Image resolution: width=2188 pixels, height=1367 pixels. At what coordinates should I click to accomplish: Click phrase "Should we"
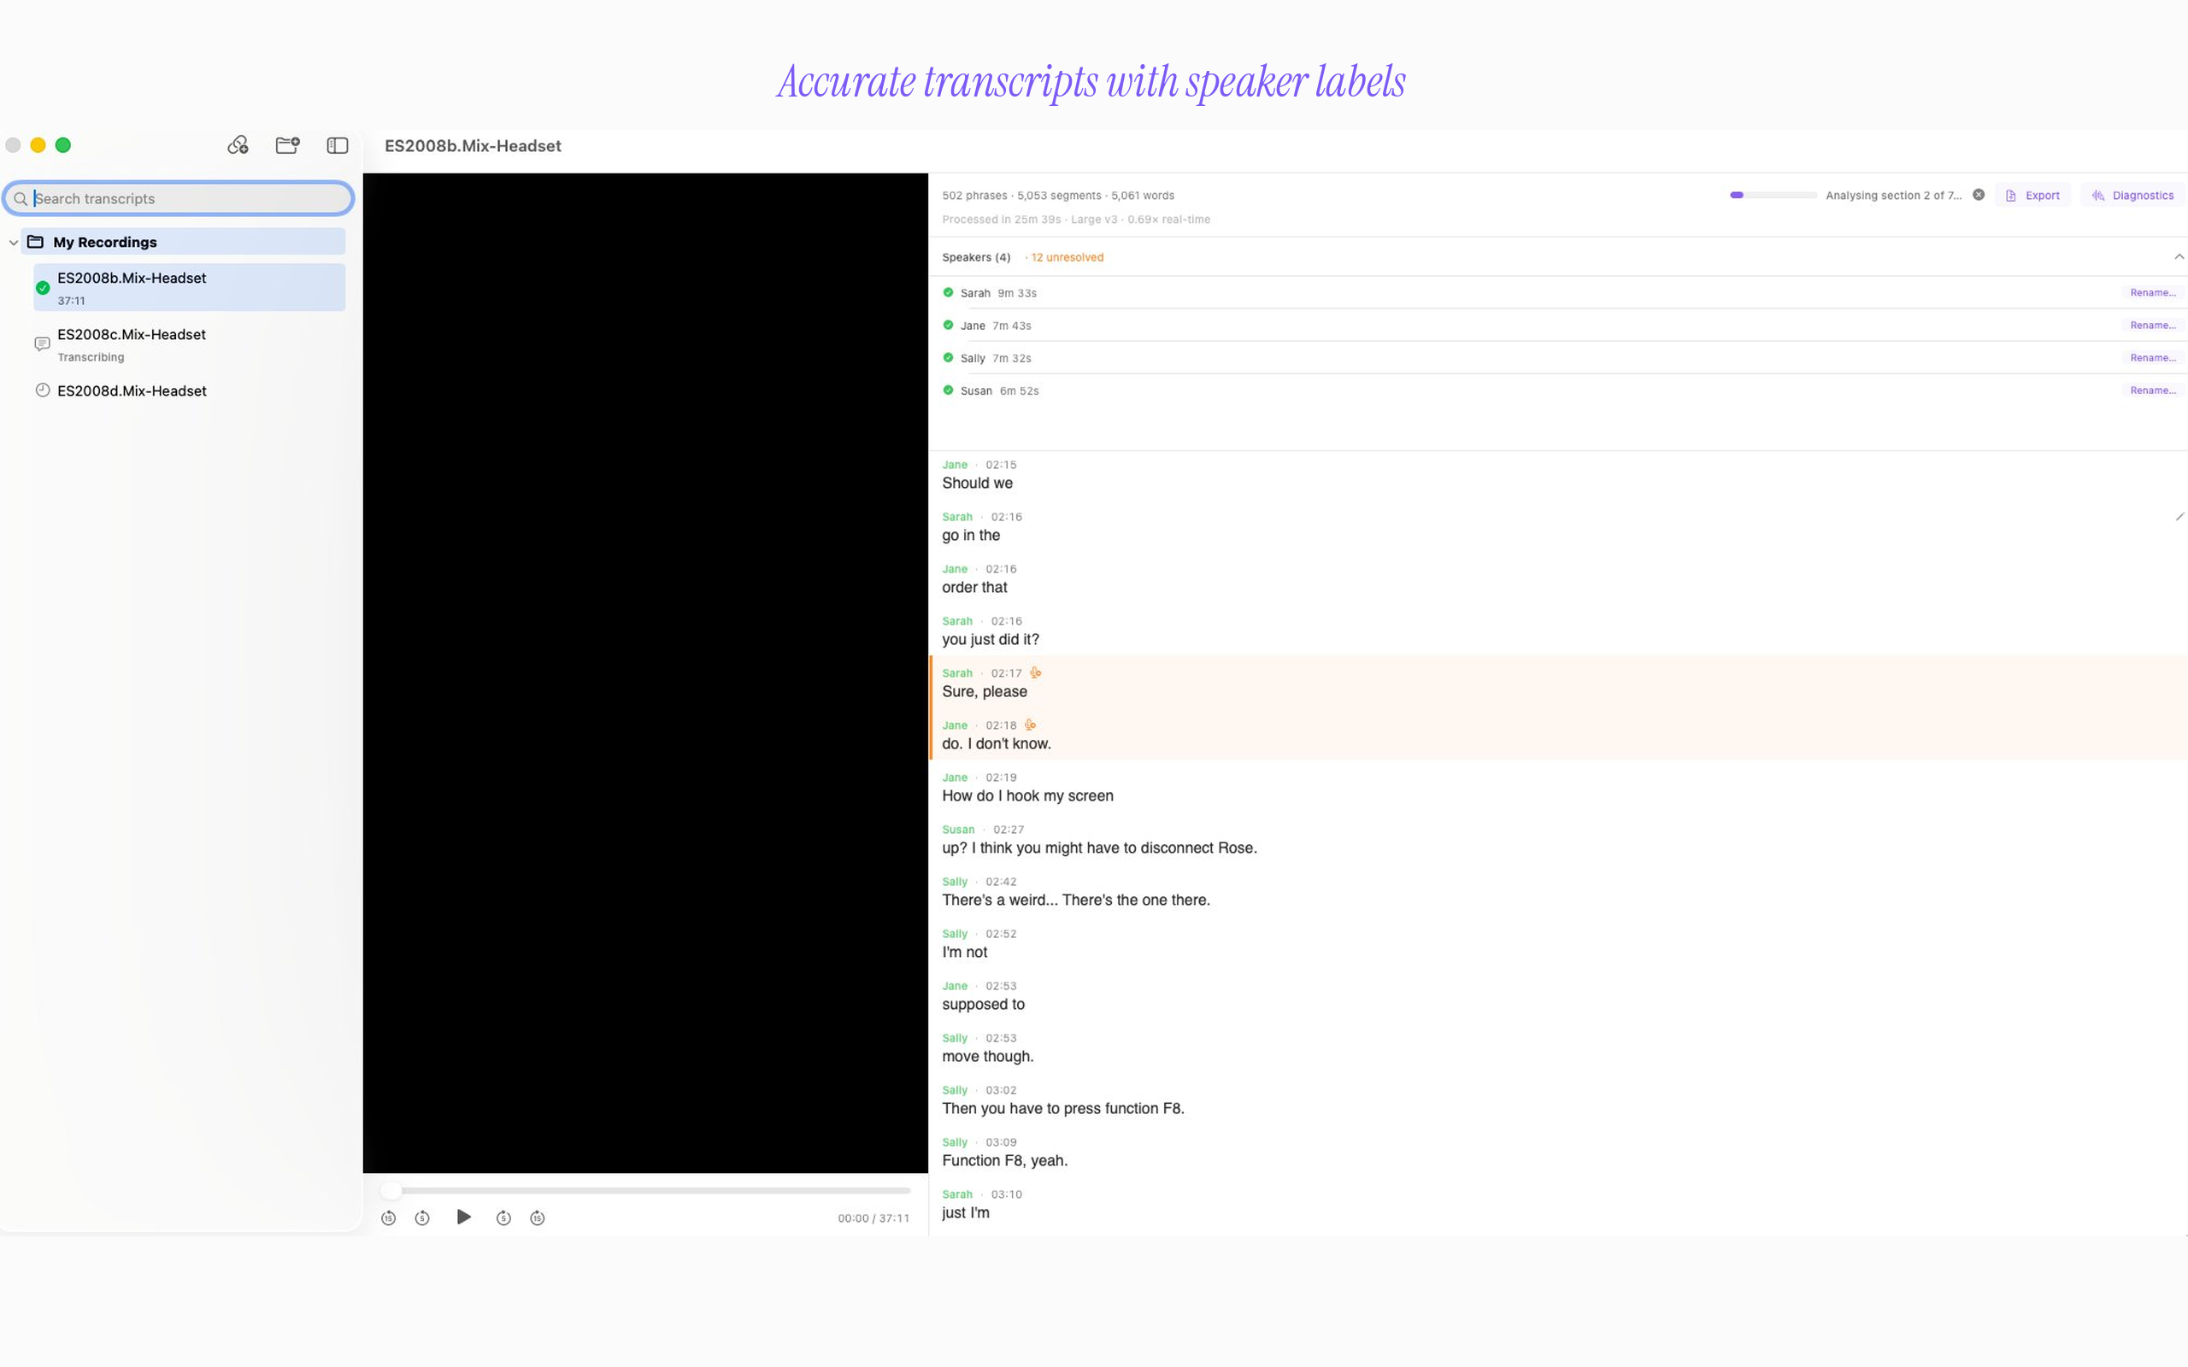(978, 484)
